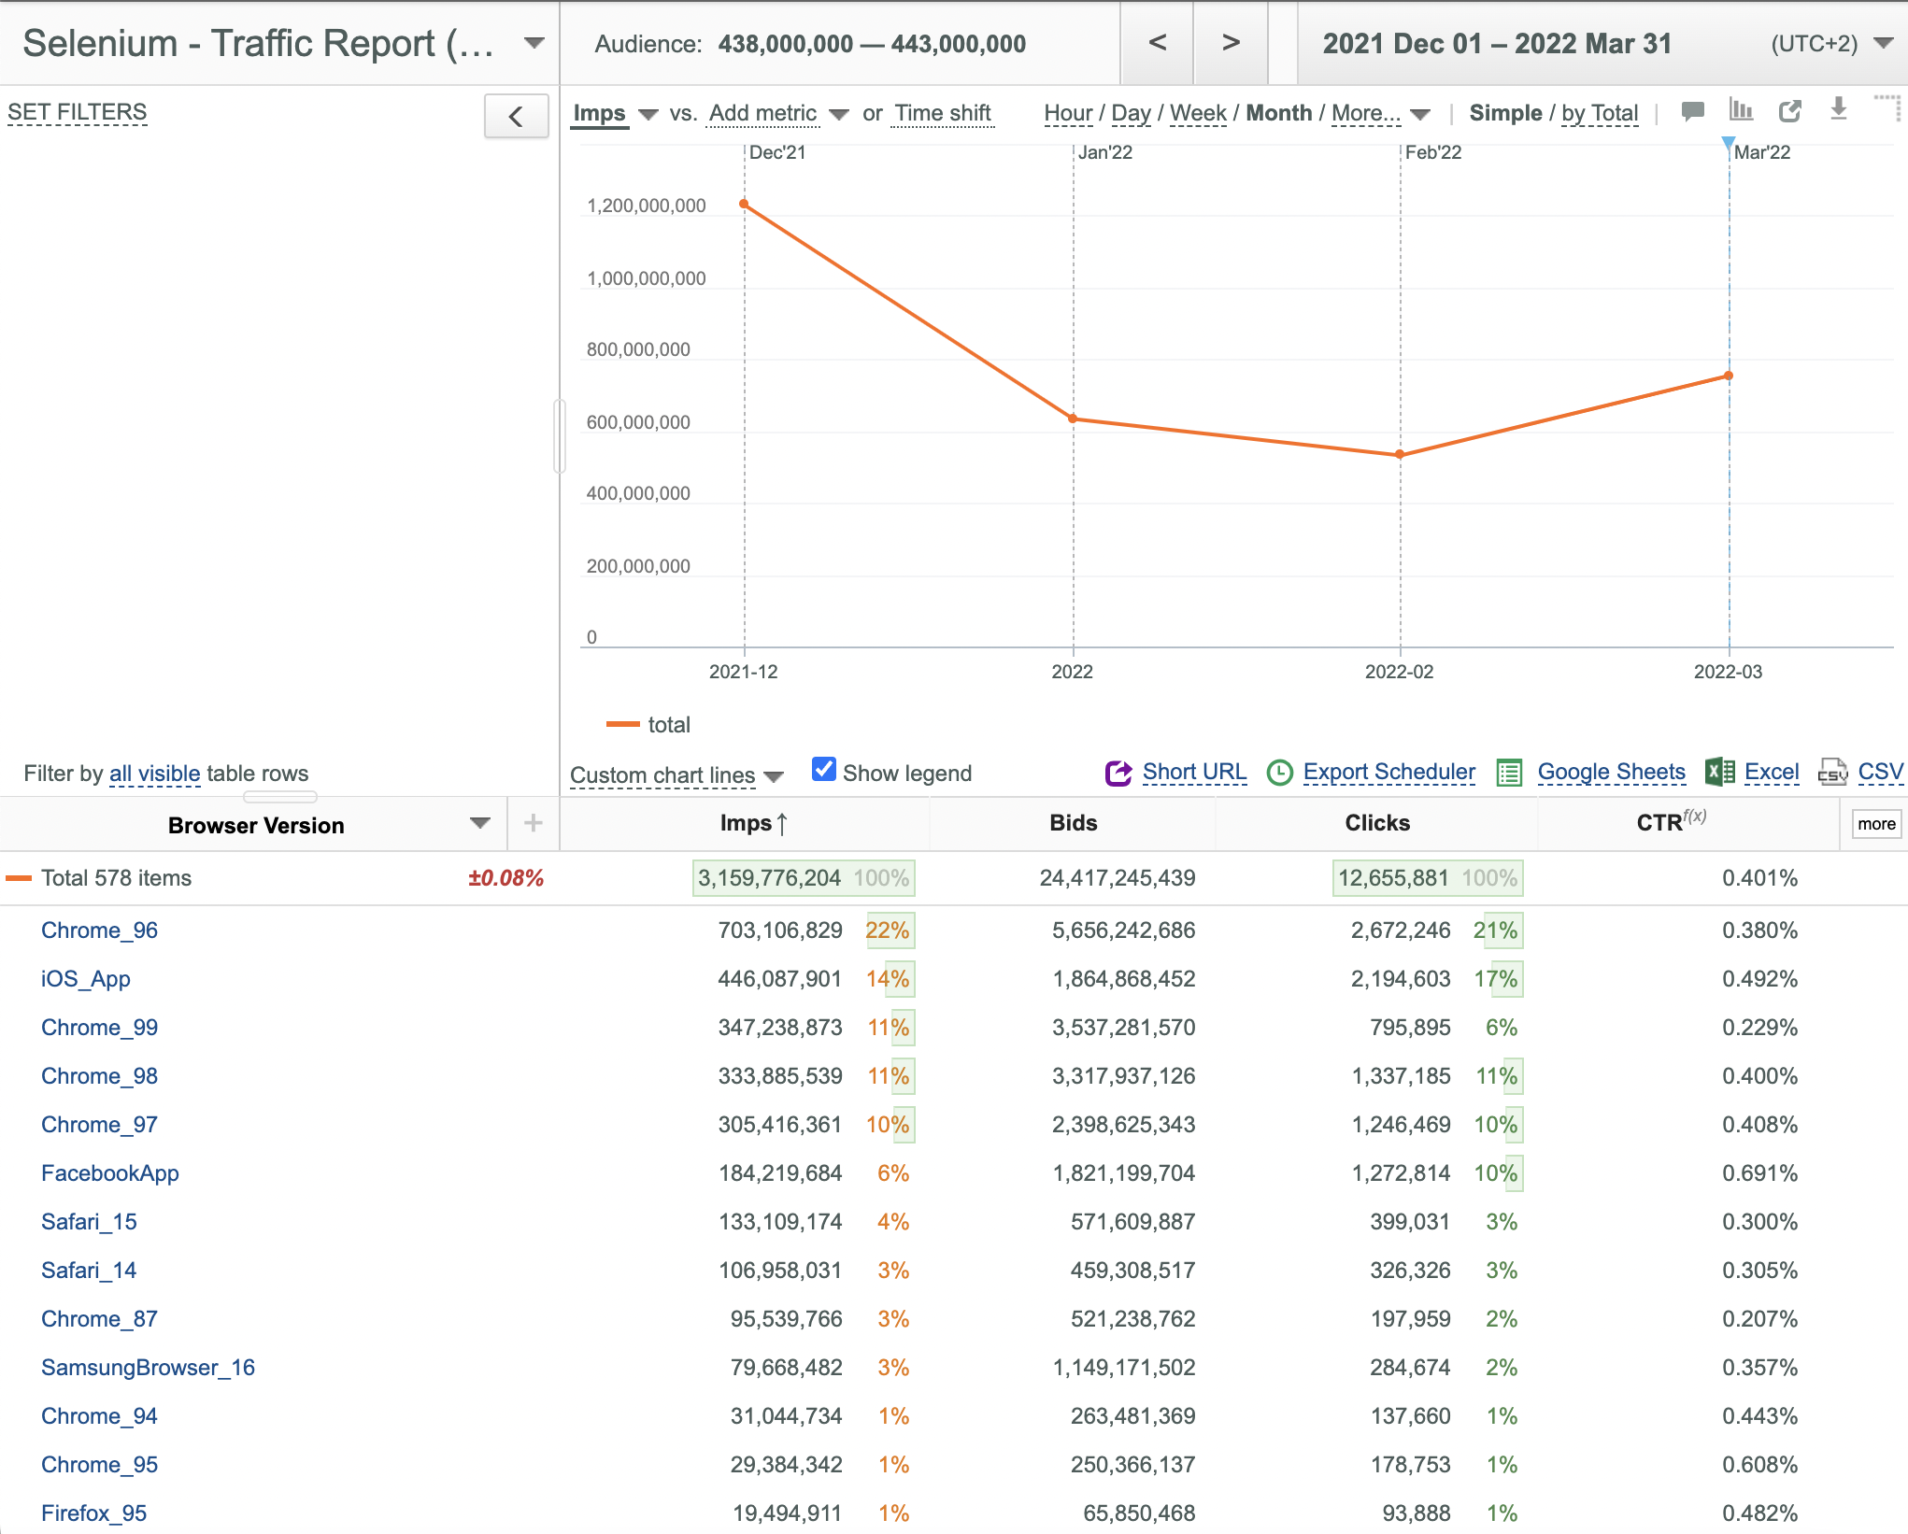Viewport: 1908px width, 1534px height.
Task: Click the plus icon to add column
Action: click(533, 823)
